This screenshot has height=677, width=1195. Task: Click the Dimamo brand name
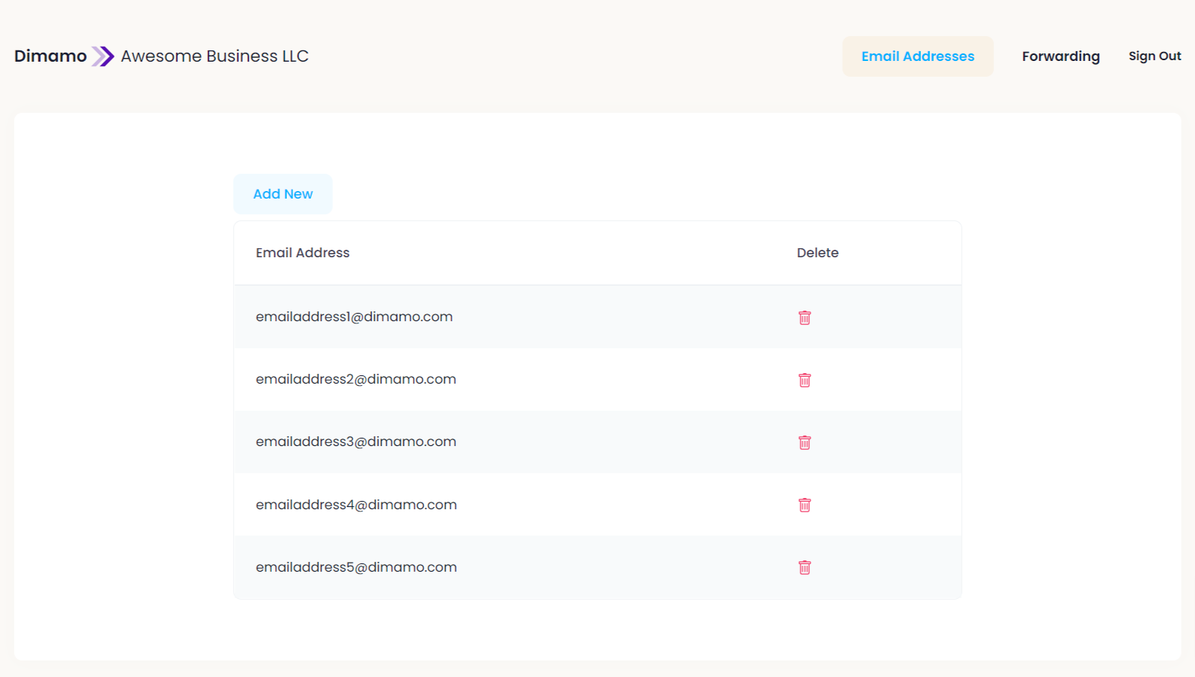coord(50,56)
